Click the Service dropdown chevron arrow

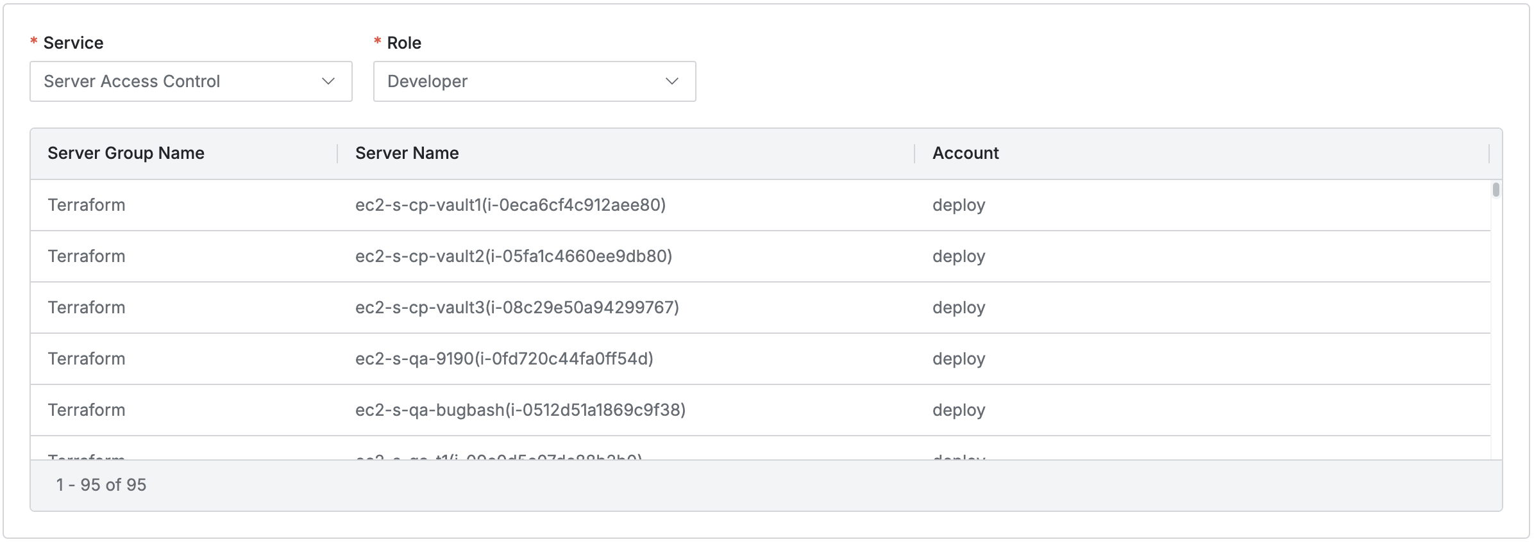click(x=328, y=81)
